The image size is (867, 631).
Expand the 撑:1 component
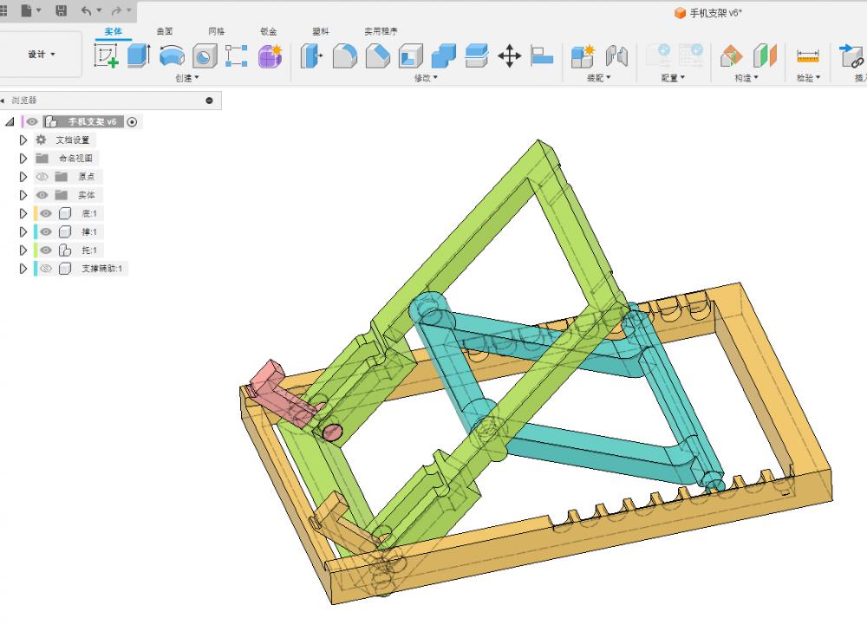click(23, 231)
